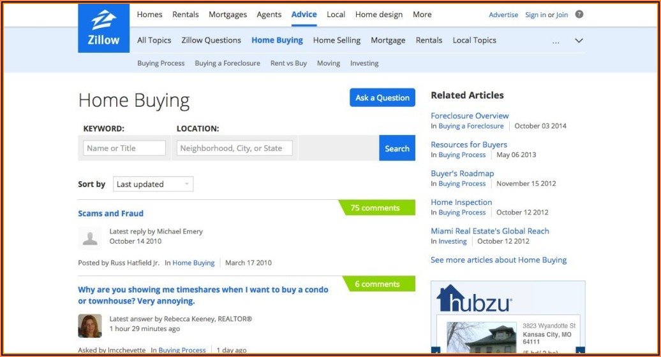This screenshot has width=661, height=357.
Task: Open Moving subtopic
Action: 329,63
